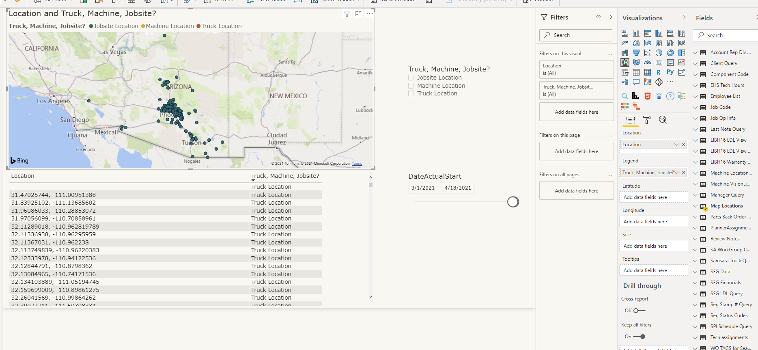Open Focus mode for the map visual
Screen dimensions: 758x350
click(x=358, y=14)
